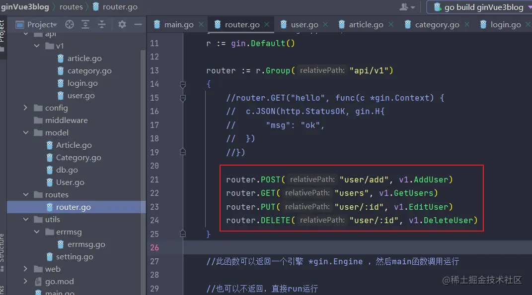
Task: Open Project panel settings gear
Action: click(x=122, y=24)
